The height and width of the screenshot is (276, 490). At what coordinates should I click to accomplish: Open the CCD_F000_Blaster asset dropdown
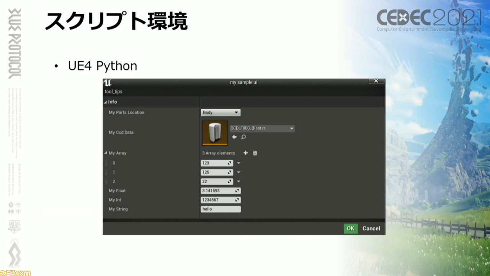pyautogui.click(x=262, y=128)
